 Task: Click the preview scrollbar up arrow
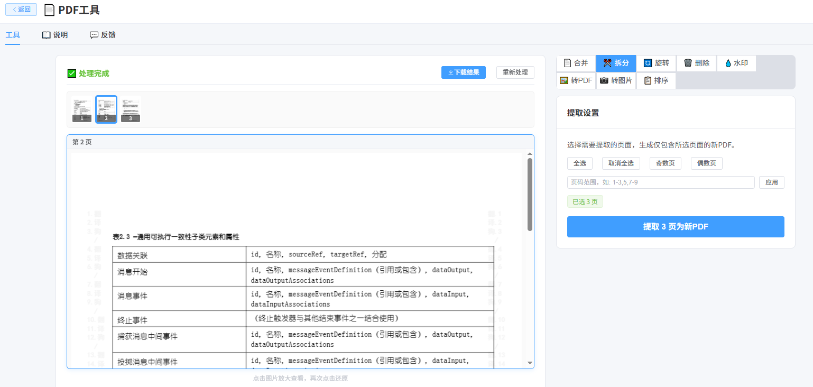(x=530, y=154)
